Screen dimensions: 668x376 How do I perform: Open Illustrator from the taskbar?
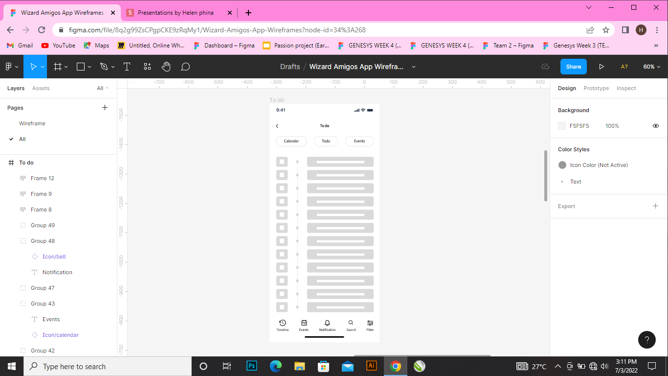pos(372,366)
